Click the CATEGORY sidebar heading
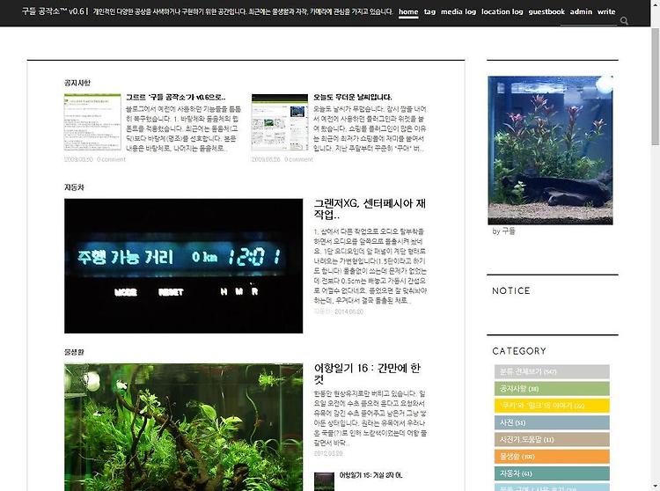660x491 pixels. (x=519, y=351)
